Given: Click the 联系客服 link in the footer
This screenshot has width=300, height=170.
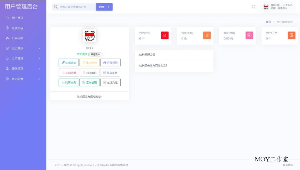Looking at the screenshot, I should tap(288, 165).
